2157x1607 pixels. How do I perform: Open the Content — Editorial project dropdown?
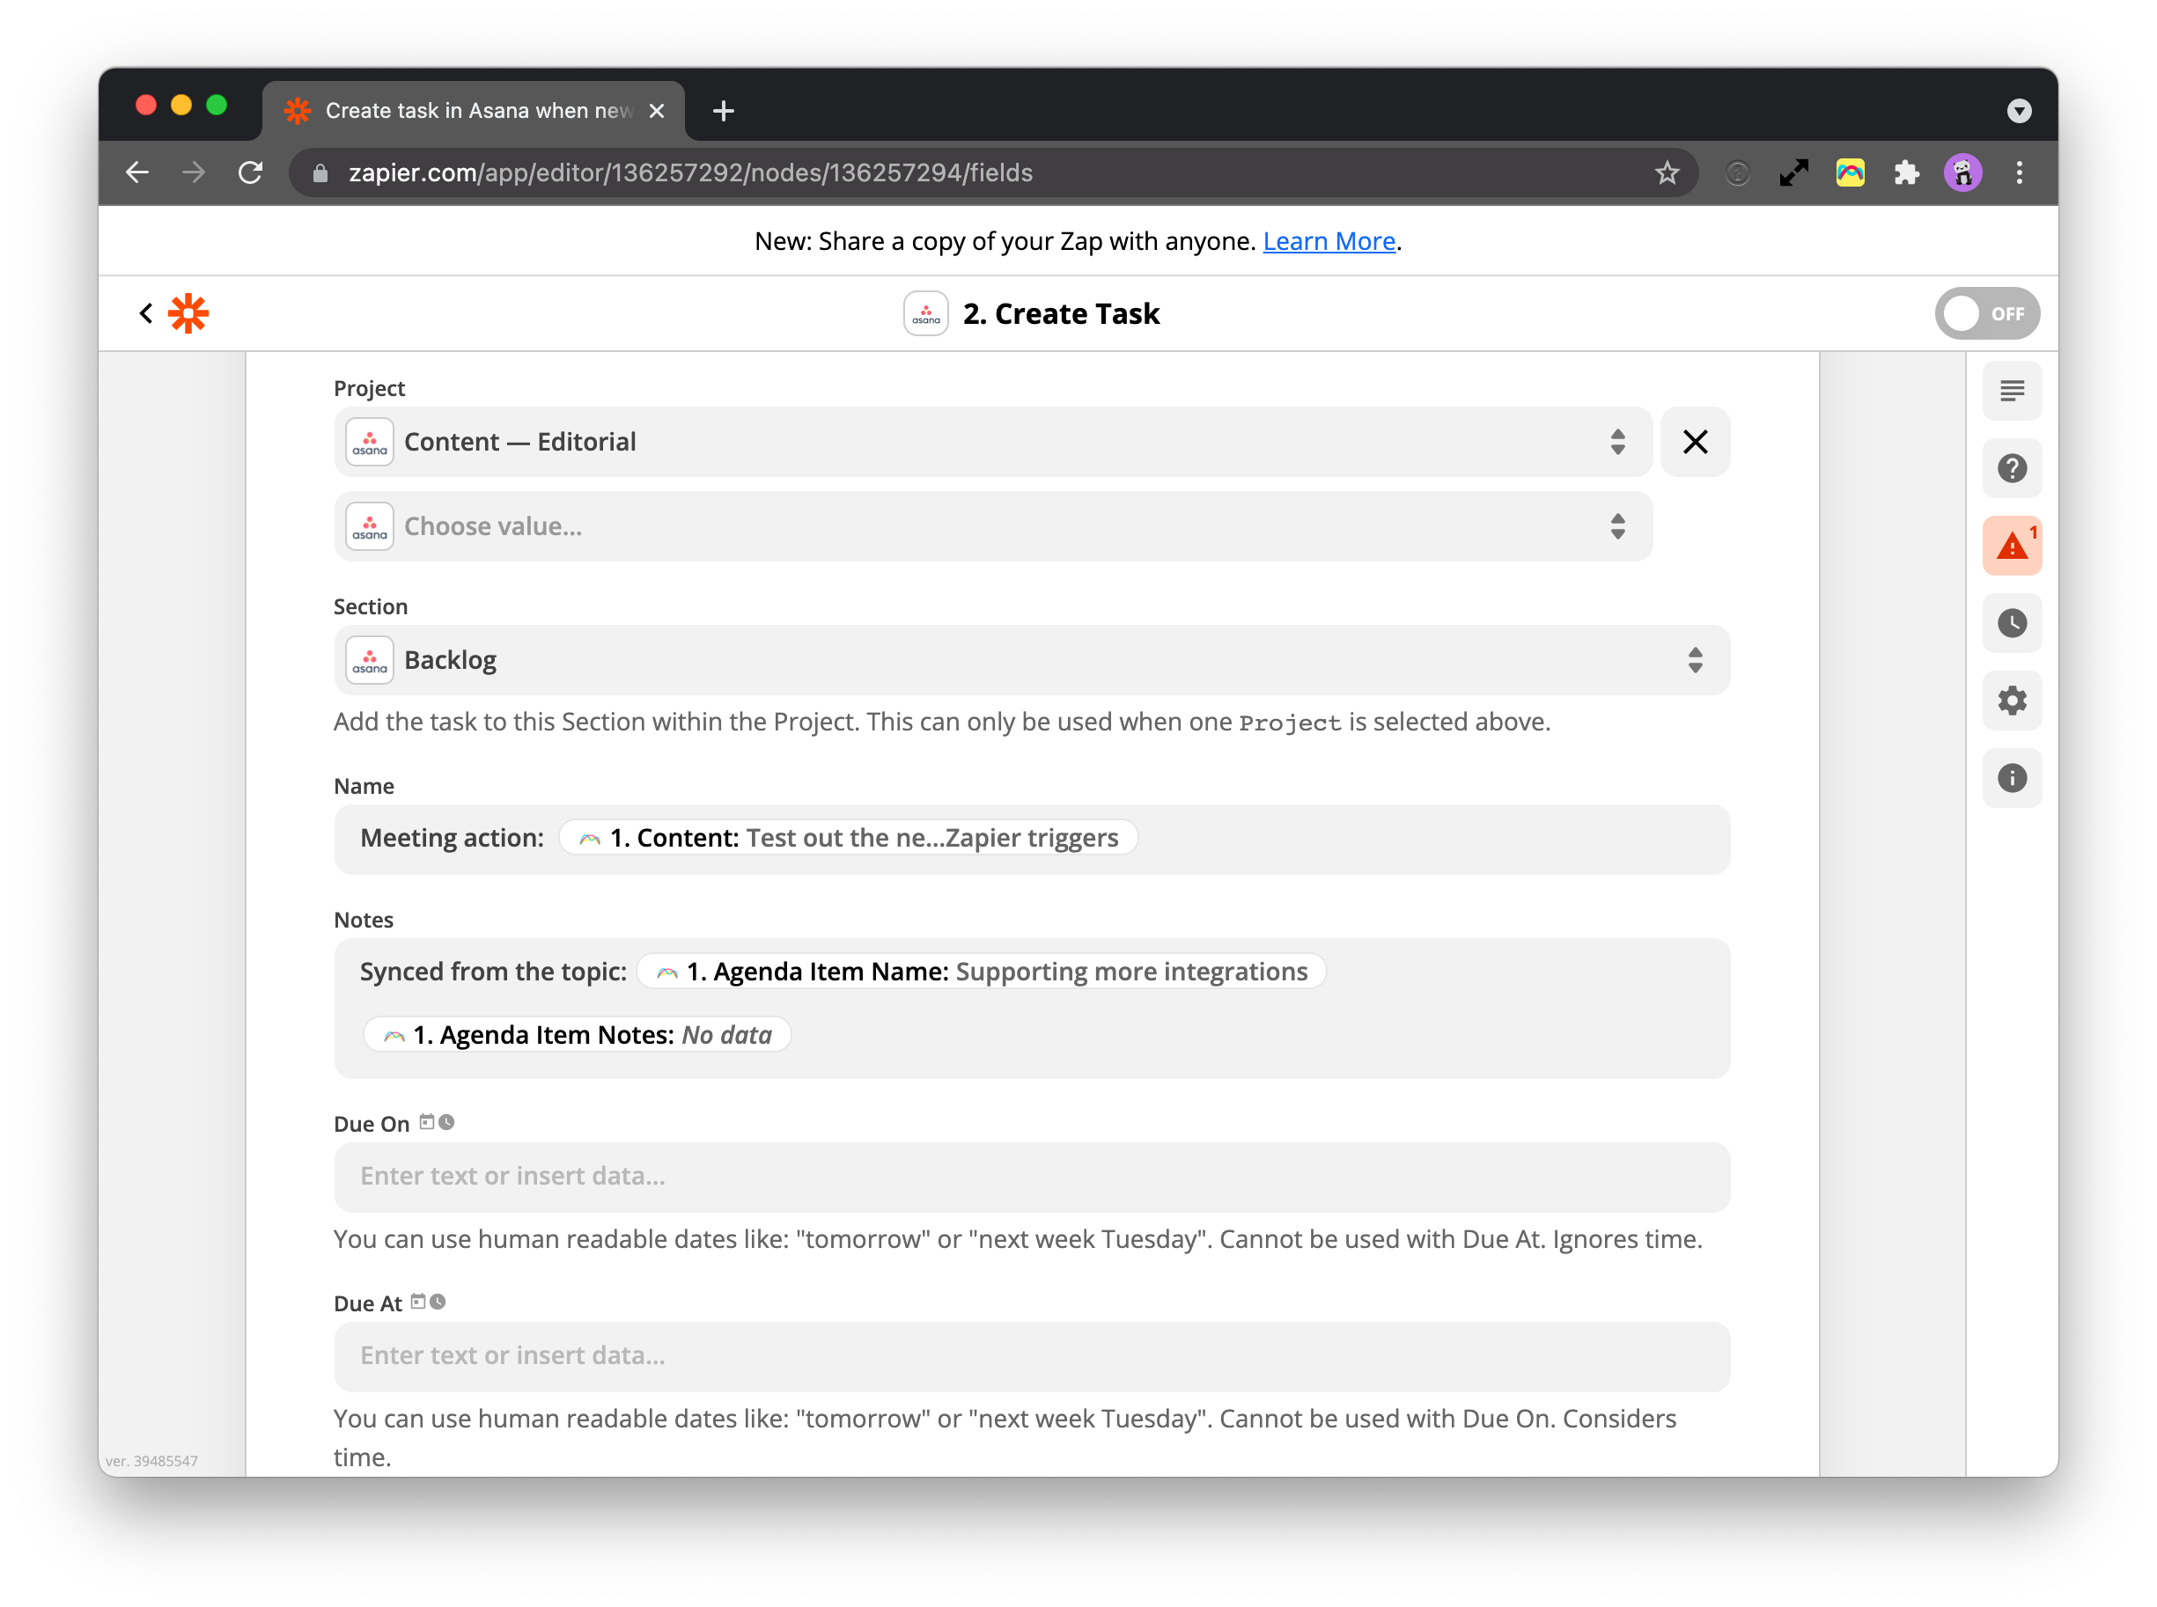pos(992,442)
